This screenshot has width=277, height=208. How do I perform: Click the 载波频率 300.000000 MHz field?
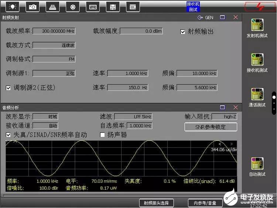pos(54,31)
